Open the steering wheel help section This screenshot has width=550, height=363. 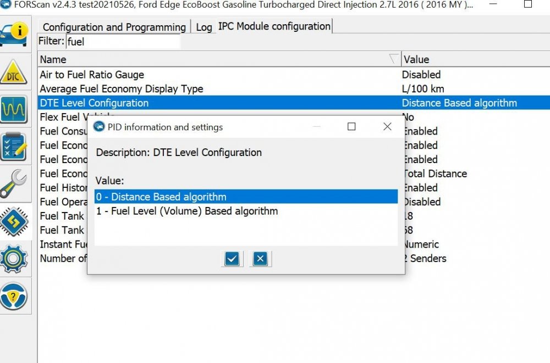pyautogui.click(x=14, y=297)
